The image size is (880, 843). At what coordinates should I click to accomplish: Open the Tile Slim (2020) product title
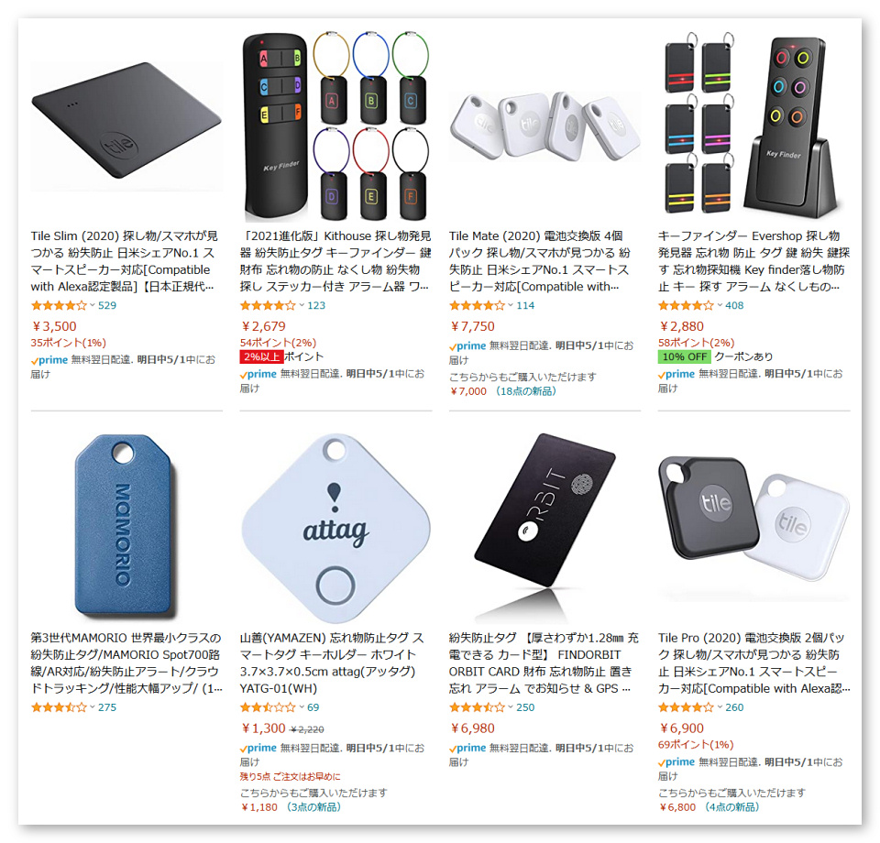(x=125, y=261)
